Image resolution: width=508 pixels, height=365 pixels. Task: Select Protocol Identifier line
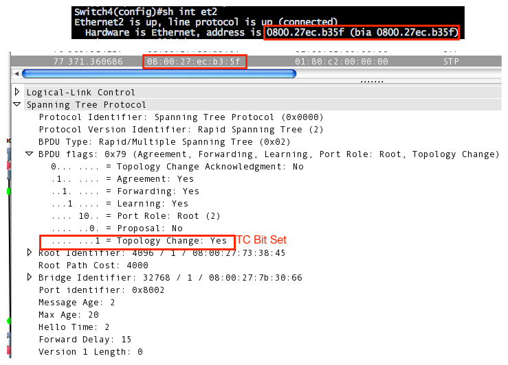click(x=181, y=117)
